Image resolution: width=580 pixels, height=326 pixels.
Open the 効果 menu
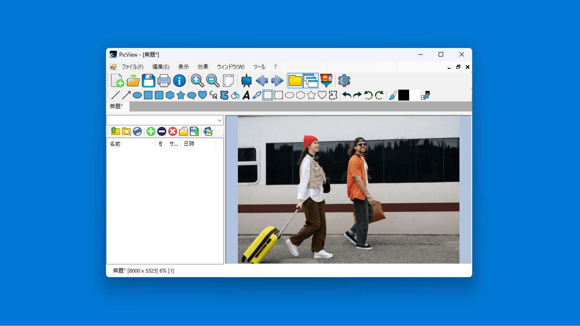coord(203,67)
